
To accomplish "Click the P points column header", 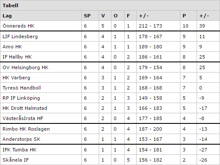I will tap(184, 16).
